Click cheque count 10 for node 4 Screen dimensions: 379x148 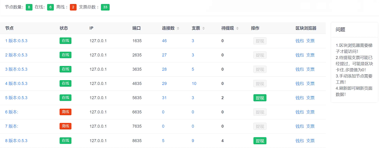[x=194, y=83]
